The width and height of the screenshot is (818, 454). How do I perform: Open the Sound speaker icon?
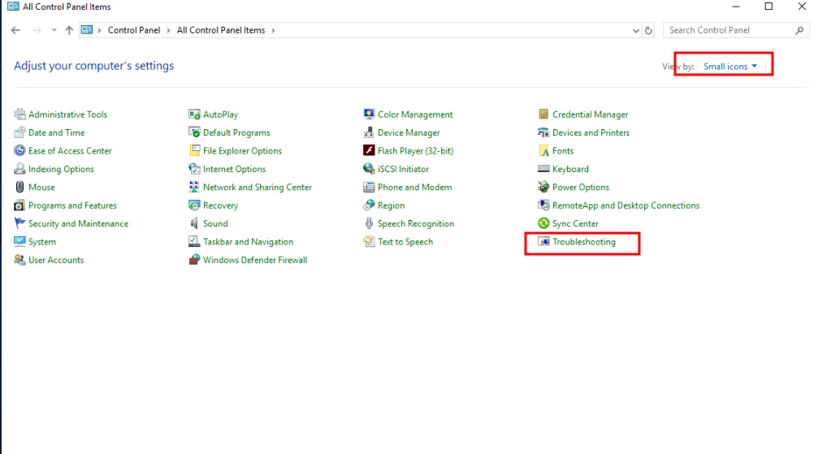tap(194, 223)
